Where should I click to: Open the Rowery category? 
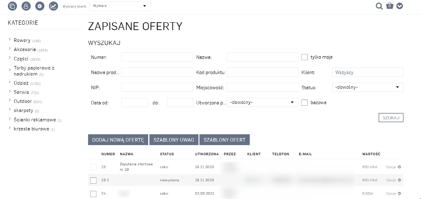[x=22, y=40]
